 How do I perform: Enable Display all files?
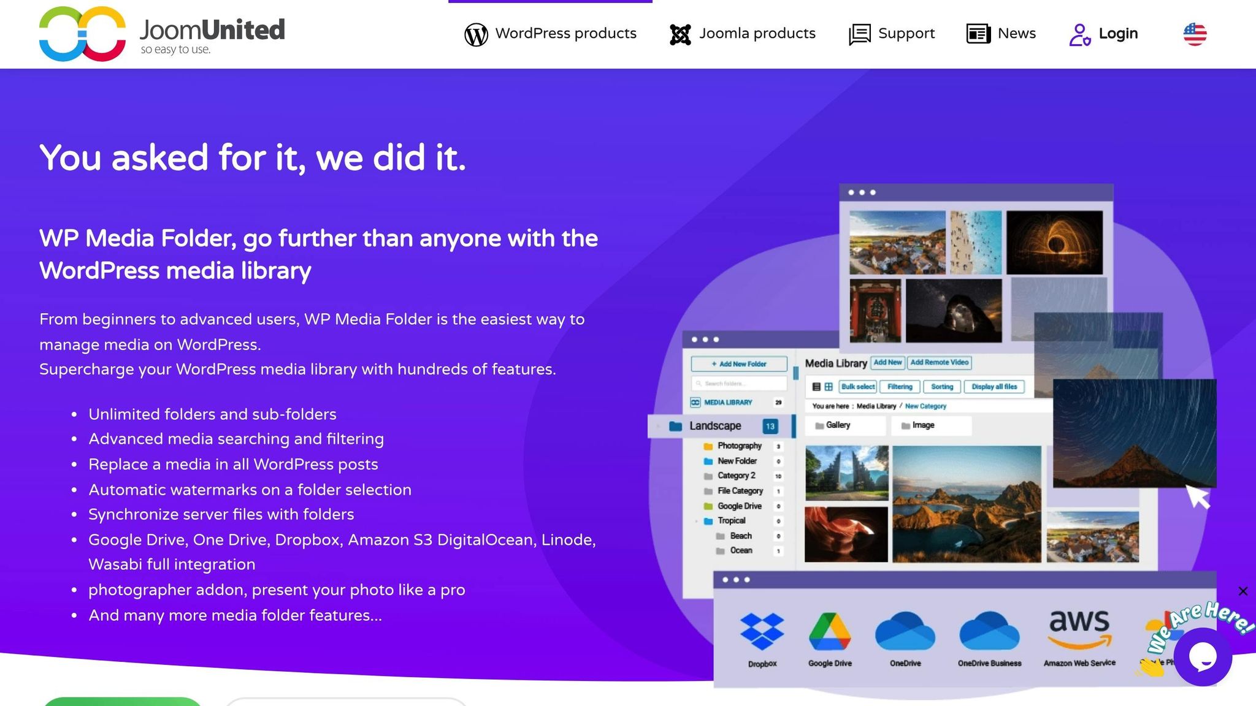pyautogui.click(x=995, y=386)
